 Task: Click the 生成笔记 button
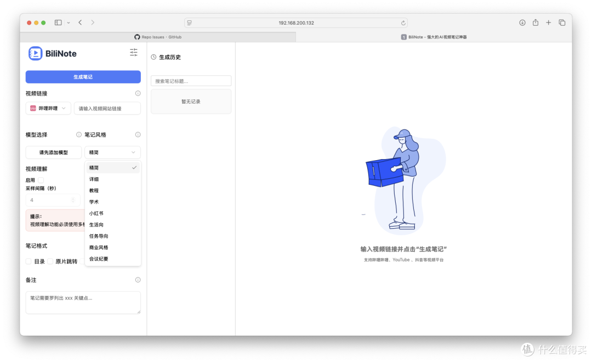[x=83, y=77]
